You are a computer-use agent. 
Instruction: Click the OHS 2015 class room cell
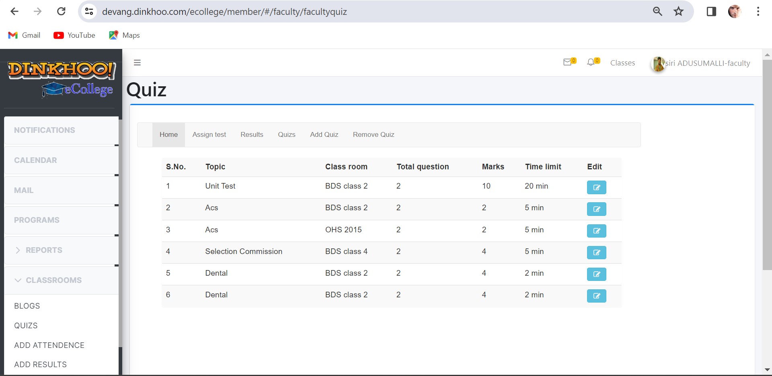pos(343,230)
